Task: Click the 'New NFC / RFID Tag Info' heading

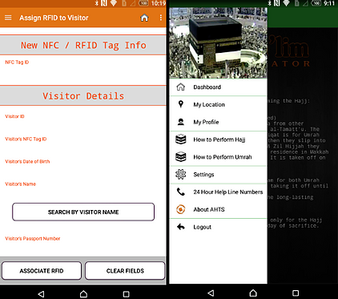Action: pyautogui.click(x=83, y=45)
